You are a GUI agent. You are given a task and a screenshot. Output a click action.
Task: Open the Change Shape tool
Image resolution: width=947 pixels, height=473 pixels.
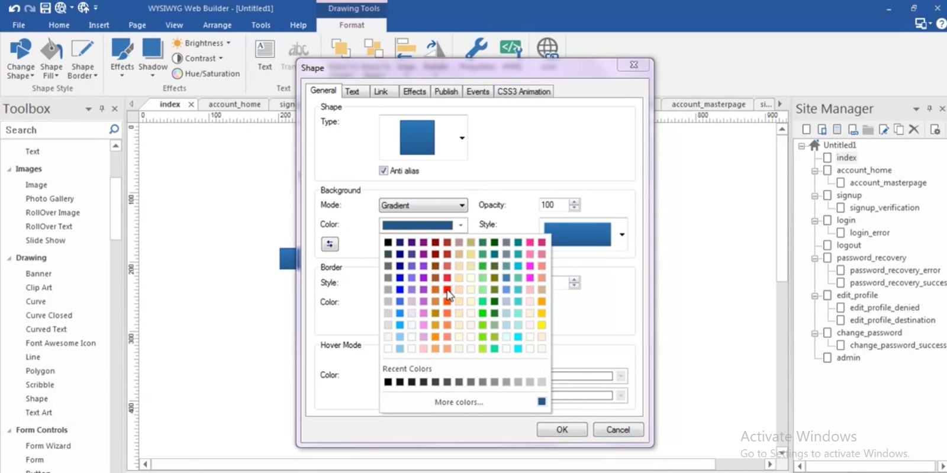tap(20, 59)
